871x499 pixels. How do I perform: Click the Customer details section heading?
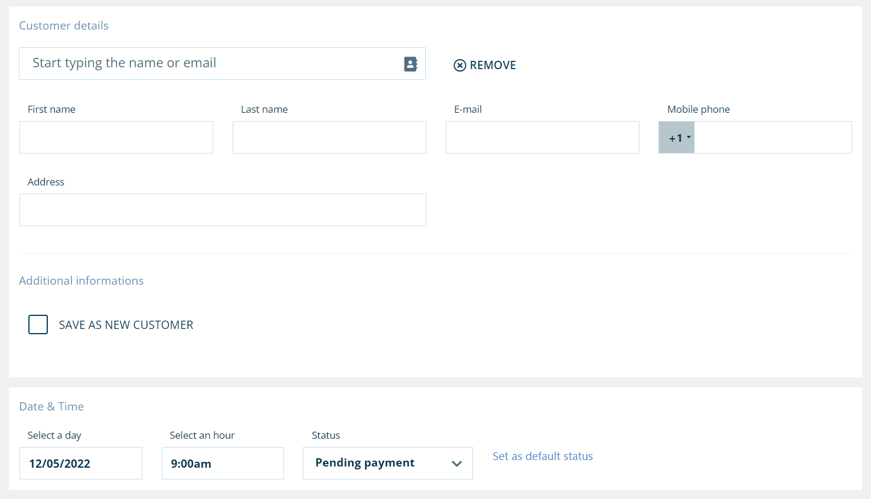64,25
